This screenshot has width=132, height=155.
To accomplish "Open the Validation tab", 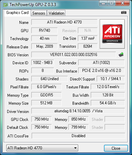I will pyautogui.click(x=56, y=13).
